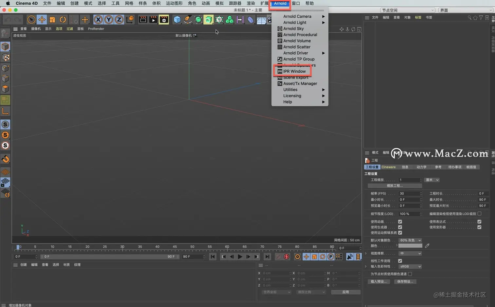Click the 应用 coordinates apply button
This screenshot has height=307, width=495.
point(346,292)
